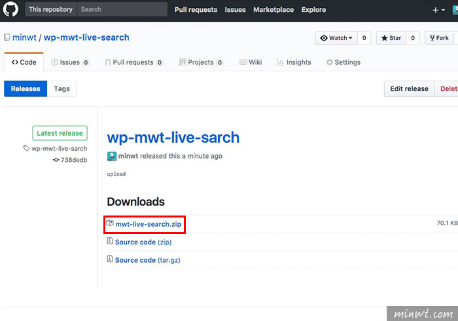Click the commit icon beside 738dedb
Image resolution: width=458 pixels, height=321 pixels.
(x=56, y=160)
